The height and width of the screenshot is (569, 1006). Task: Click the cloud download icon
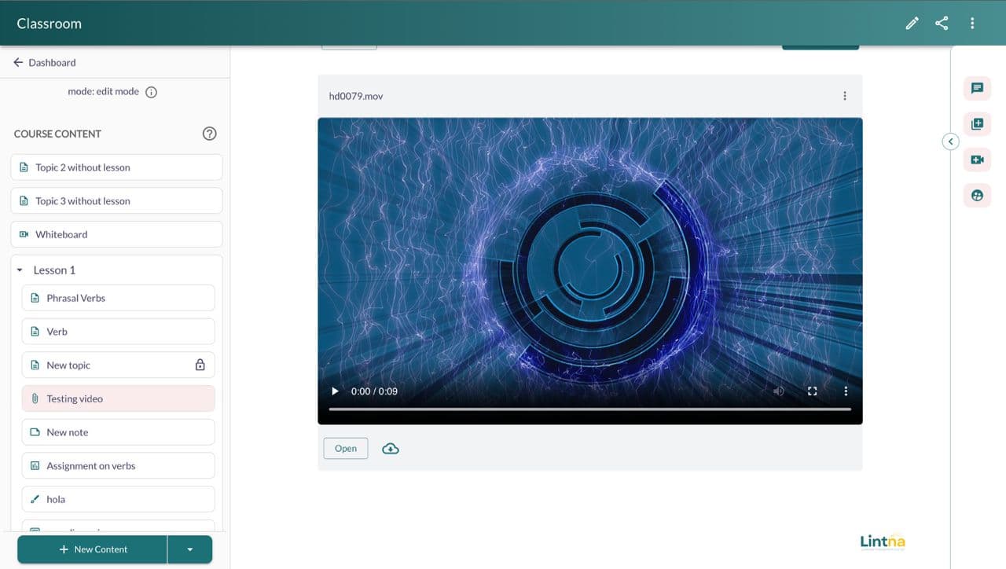[x=391, y=449]
